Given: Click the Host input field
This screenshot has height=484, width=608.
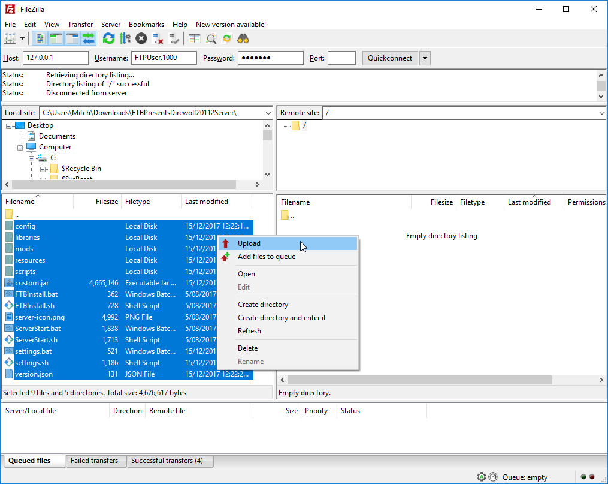Looking at the screenshot, I should click(x=56, y=58).
